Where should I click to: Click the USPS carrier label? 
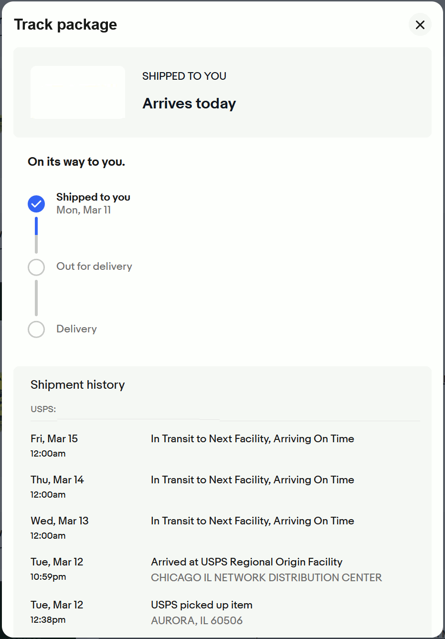click(42, 409)
